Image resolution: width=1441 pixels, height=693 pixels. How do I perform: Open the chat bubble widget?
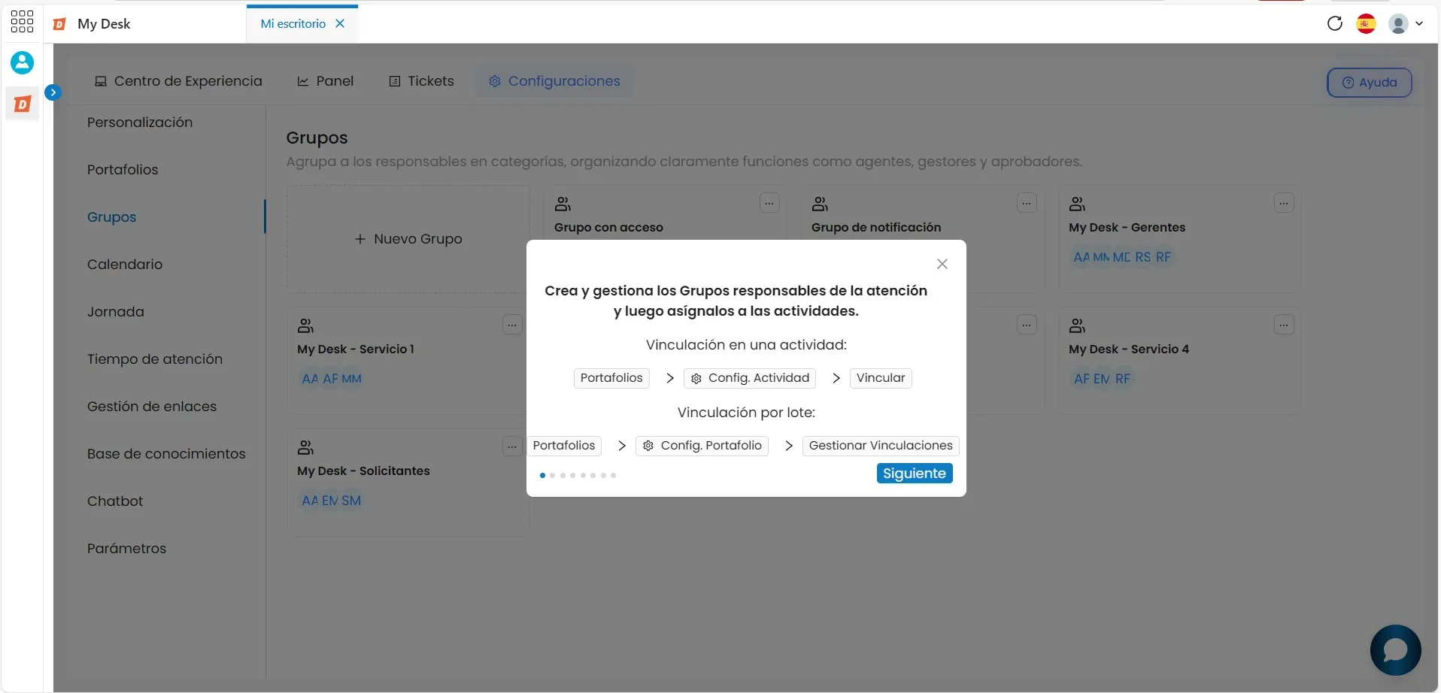(x=1396, y=650)
